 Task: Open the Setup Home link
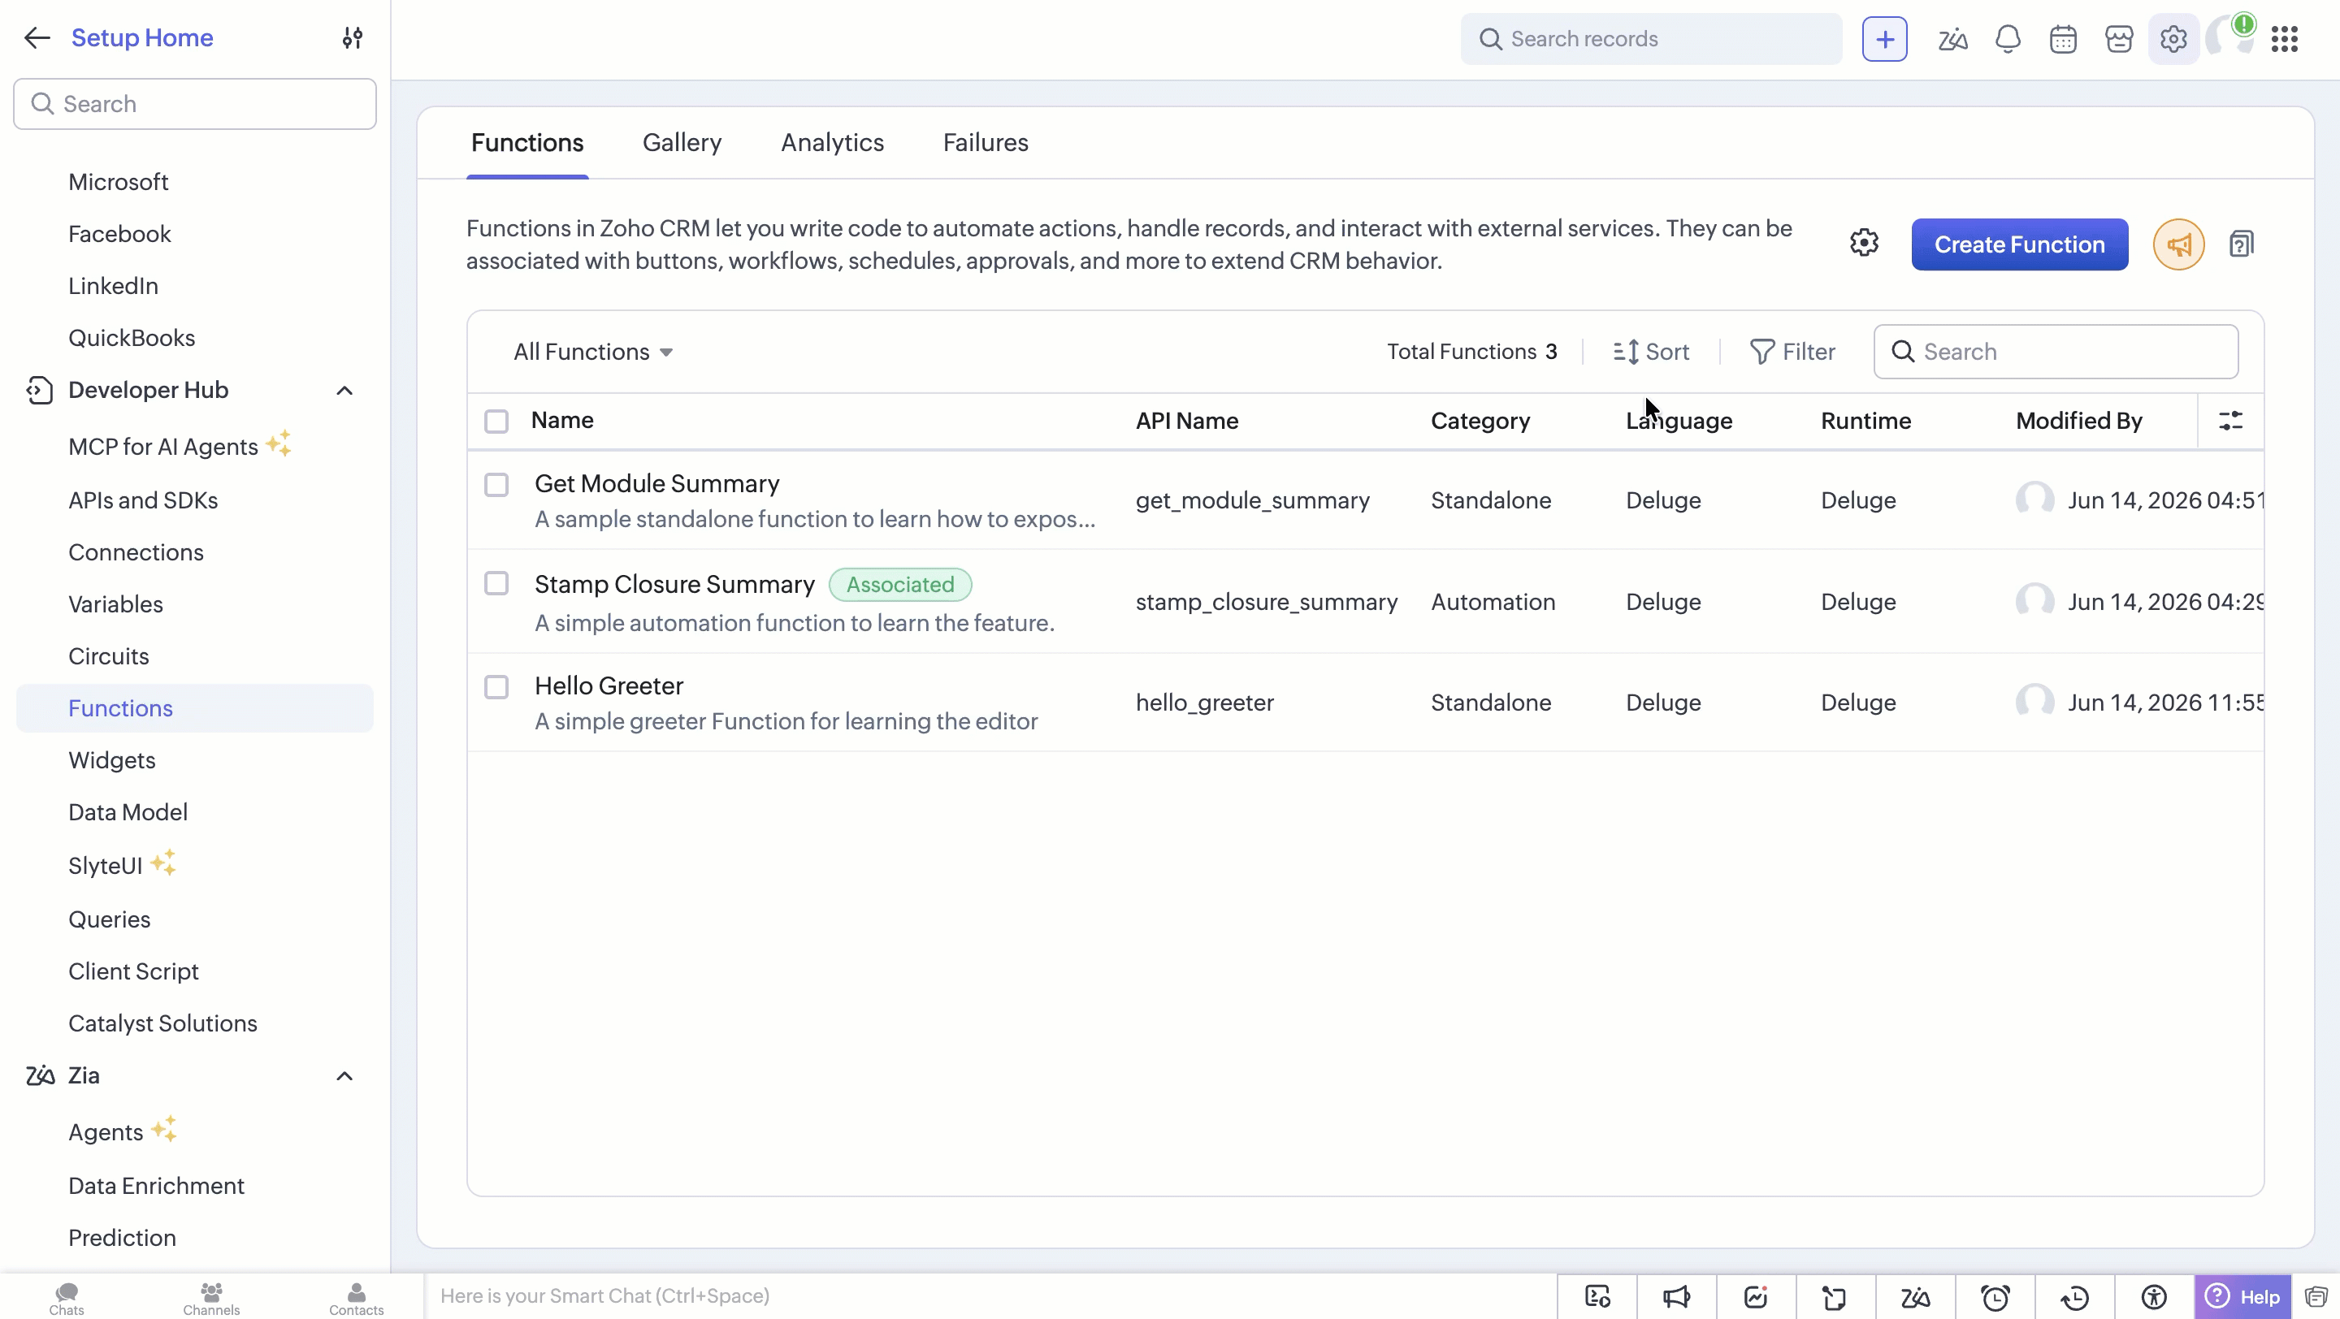coord(143,37)
